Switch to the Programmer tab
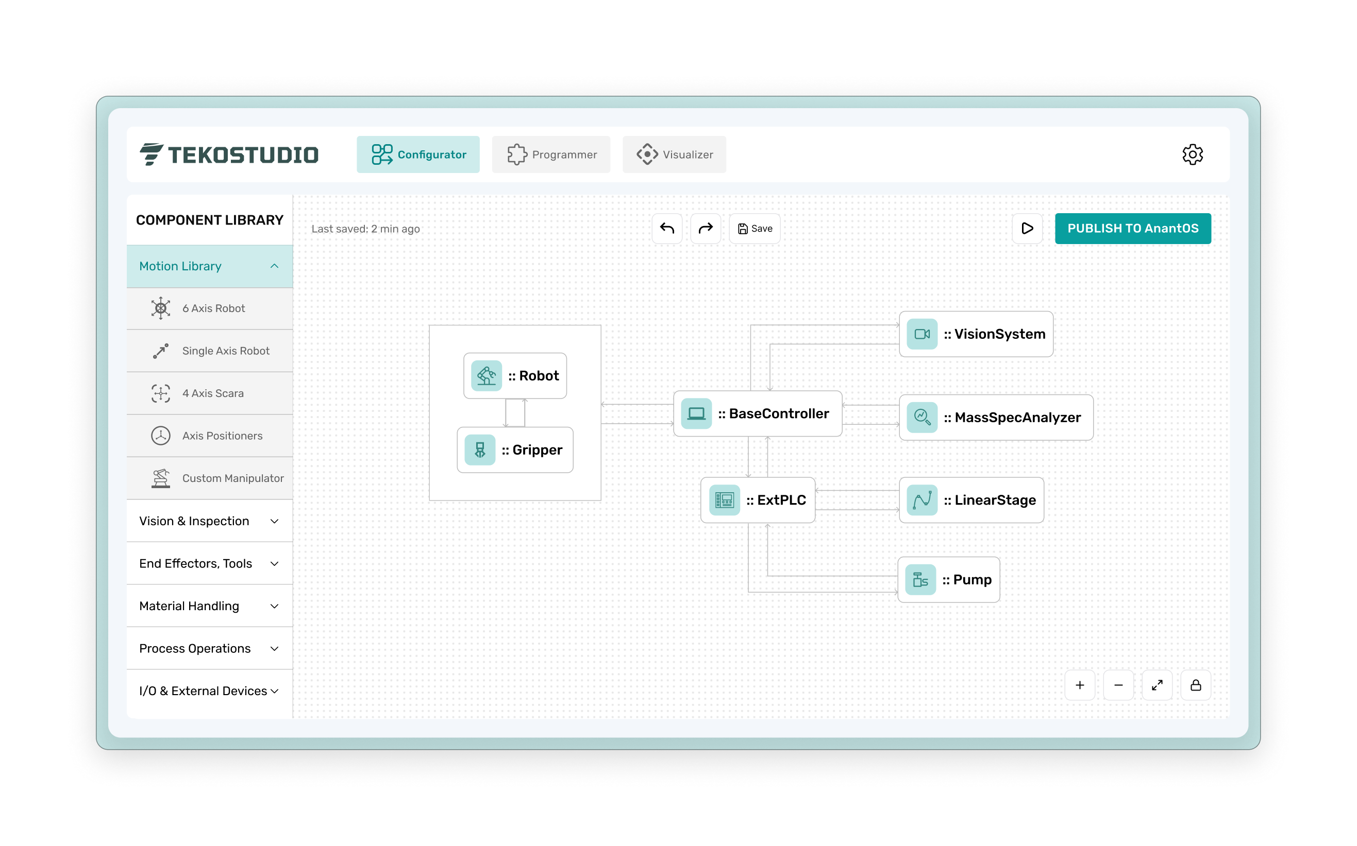Image resolution: width=1357 pixels, height=846 pixels. 551,154
